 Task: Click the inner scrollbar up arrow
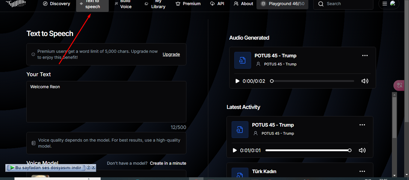tap(394, 95)
